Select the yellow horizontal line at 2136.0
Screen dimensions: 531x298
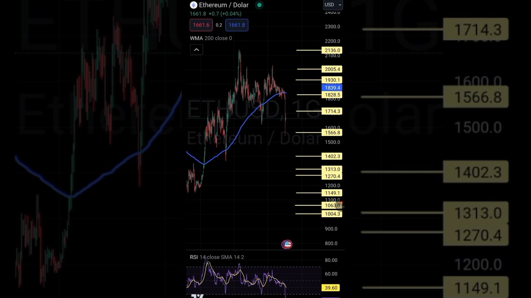pos(309,50)
